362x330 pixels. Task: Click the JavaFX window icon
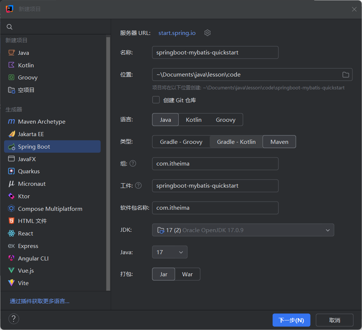pos(11,159)
